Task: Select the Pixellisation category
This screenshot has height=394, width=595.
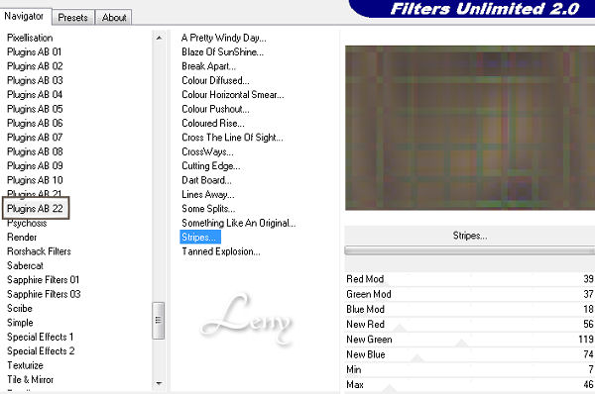Action: (x=30, y=38)
